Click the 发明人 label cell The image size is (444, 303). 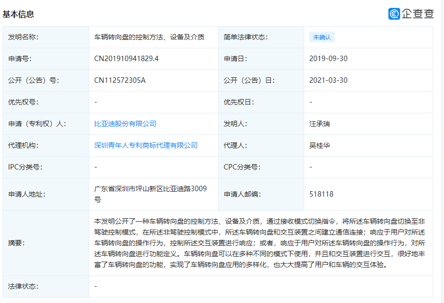(261, 124)
